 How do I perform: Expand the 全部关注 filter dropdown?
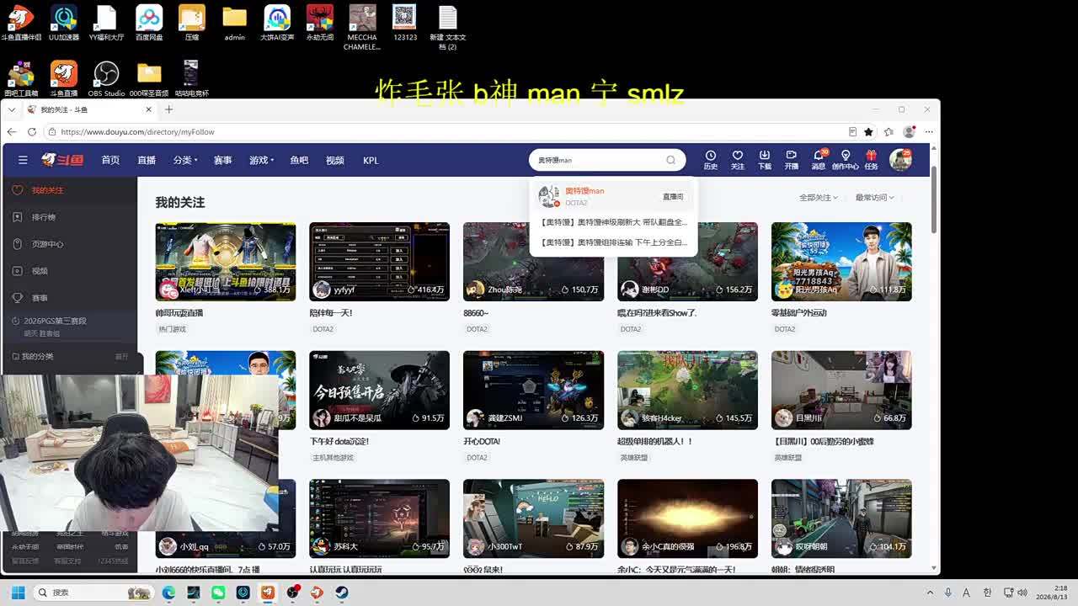point(819,198)
